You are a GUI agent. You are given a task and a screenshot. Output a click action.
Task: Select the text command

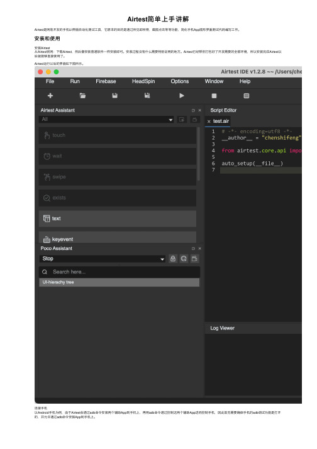coord(117,219)
